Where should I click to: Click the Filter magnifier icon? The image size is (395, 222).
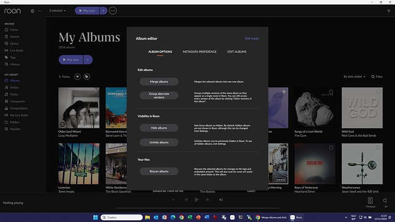(373, 77)
